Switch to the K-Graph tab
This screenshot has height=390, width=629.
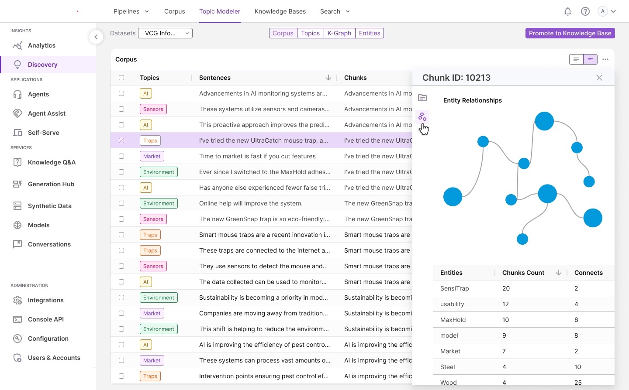click(x=339, y=33)
